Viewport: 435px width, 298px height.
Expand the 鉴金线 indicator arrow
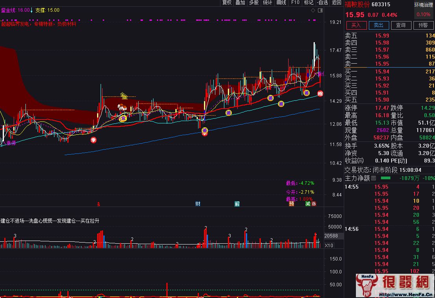click(x=32, y=11)
